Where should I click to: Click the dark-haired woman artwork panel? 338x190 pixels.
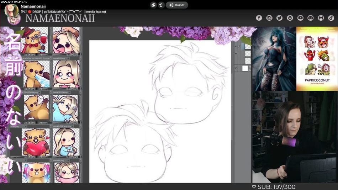274,59
